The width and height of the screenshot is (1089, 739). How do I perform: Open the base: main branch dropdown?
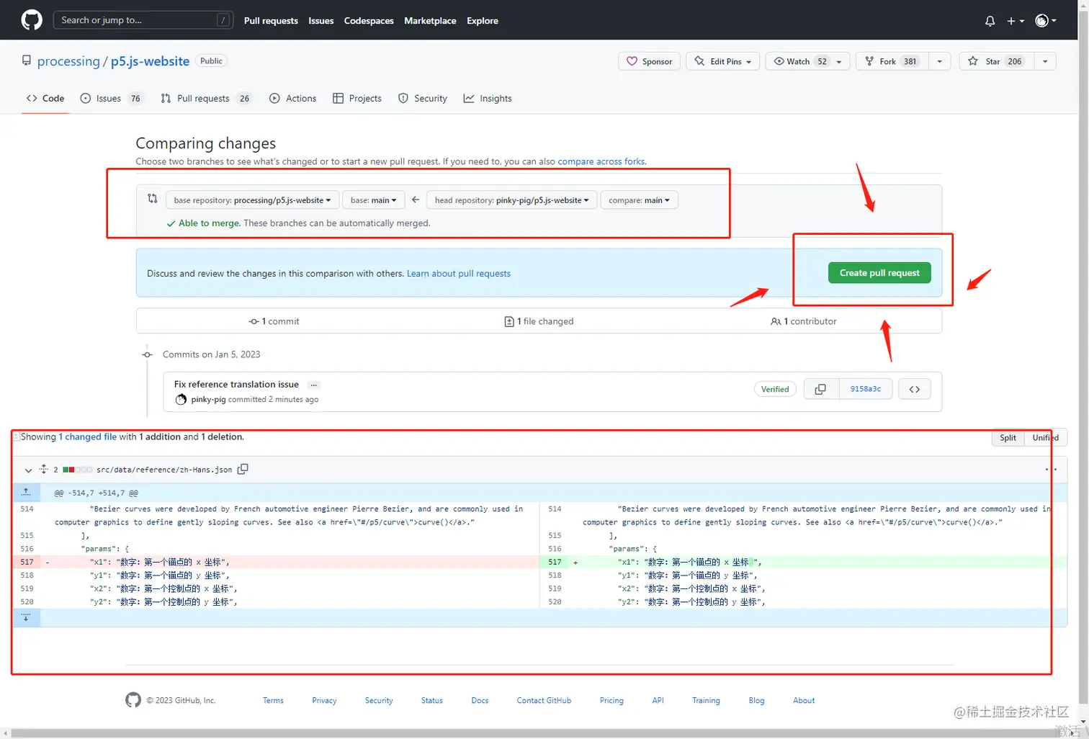(x=373, y=200)
